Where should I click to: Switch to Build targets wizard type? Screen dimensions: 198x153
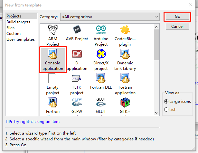pyautogui.click(x=22, y=22)
